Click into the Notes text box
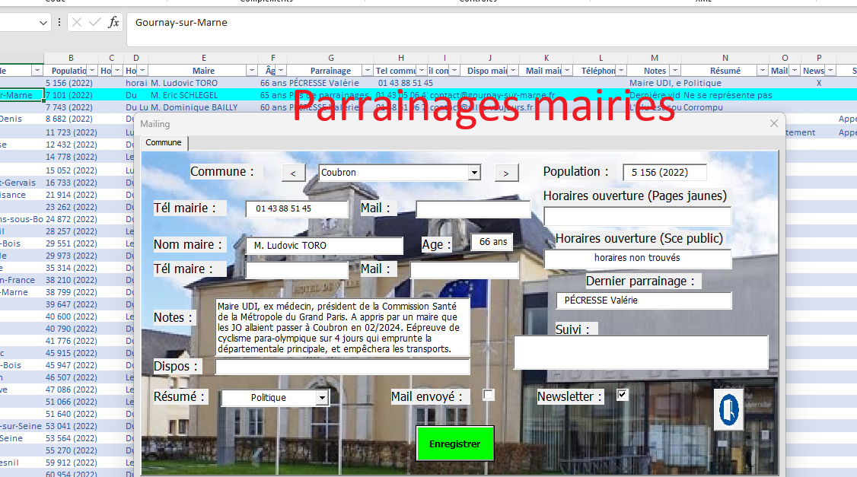This screenshot has height=477, width=857. point(342,327)
